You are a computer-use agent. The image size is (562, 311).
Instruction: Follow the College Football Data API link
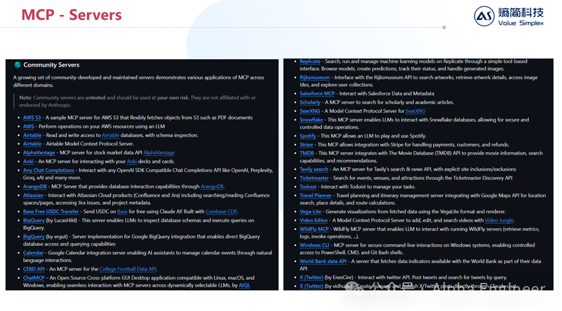(127, 269)
